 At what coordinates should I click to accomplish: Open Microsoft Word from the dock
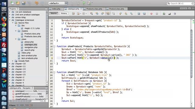(x=4, y=85)
